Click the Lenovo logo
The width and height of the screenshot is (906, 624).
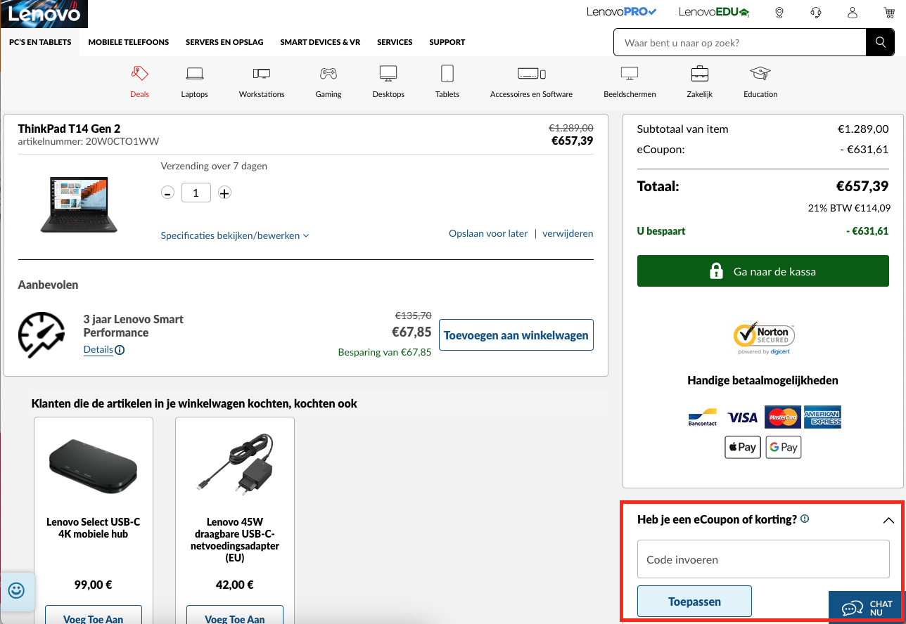click(44, 13)
